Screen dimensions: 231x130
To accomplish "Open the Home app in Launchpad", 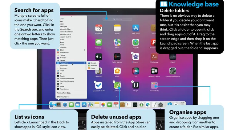I will tap(117, 71).
